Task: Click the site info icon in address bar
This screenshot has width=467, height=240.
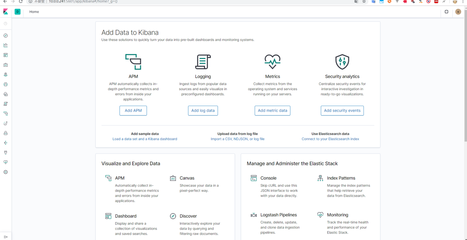Action: (x=31, y=2)
